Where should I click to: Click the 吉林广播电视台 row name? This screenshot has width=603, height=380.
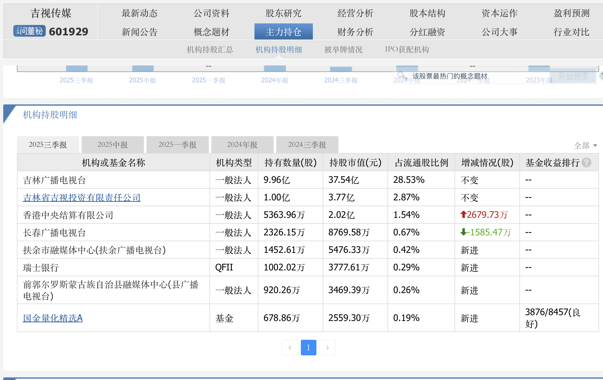point(54,180)
